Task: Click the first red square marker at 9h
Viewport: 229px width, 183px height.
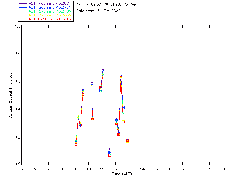Action: pyautogui.click(x=76, y=144)
